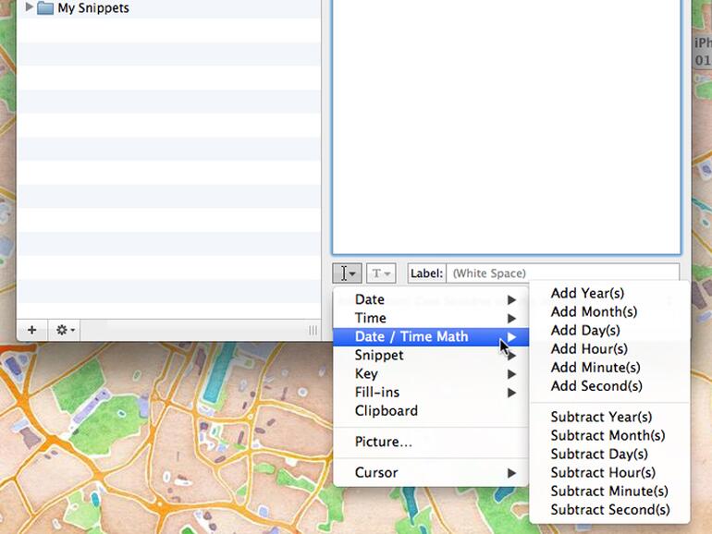
Task: Open the cursor insert macro dropdown
Action: click(x=347, y=273)
